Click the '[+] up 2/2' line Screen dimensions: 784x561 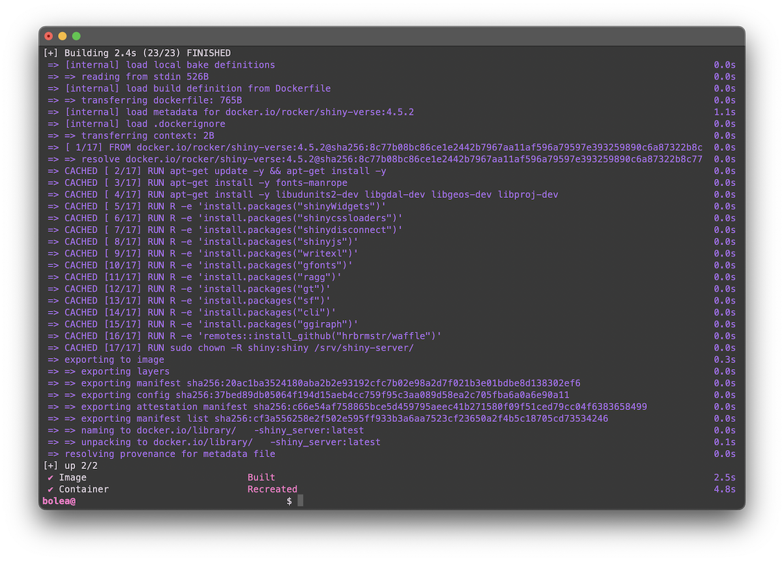(71, 466)
